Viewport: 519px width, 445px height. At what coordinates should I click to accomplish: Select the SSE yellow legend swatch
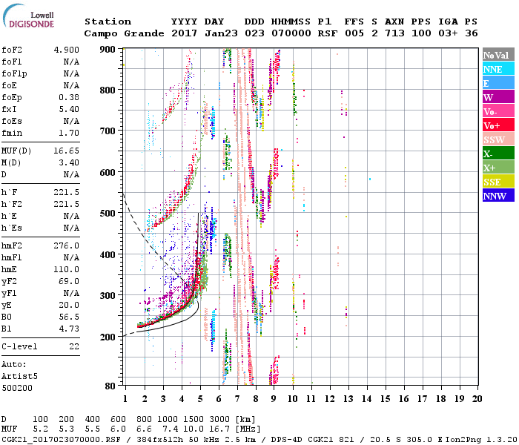[x=497, y=182]
